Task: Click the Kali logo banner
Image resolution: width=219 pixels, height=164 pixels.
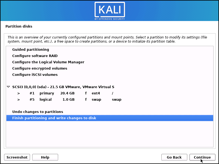Action: coord(110,11)
